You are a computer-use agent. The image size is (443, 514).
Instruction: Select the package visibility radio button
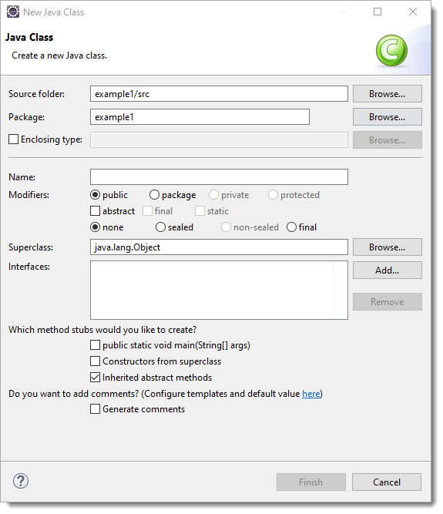[x=154, y=195]
